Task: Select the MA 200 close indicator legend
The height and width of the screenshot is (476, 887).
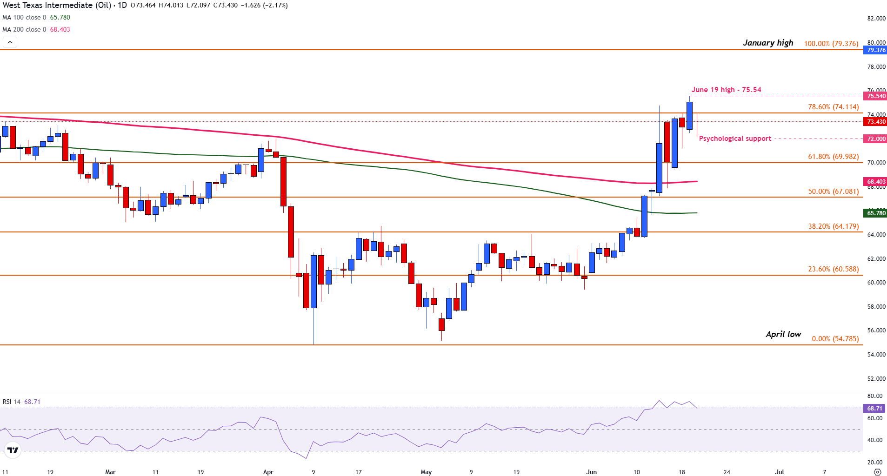Action: 36,29
